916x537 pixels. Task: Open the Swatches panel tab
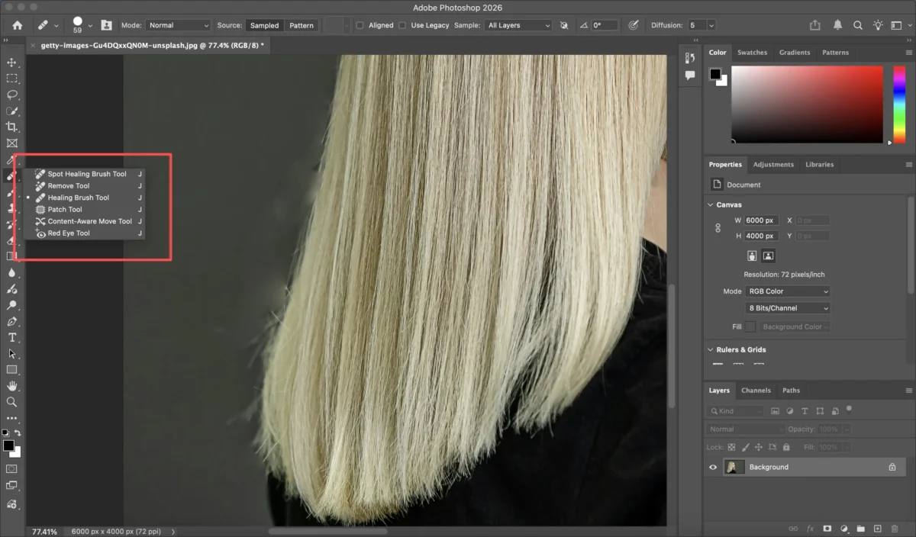coord(753,52)
